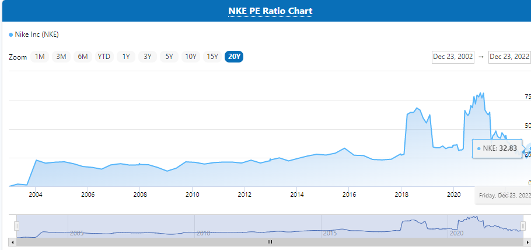Screen dimensions: 531x250
Task: Click the NKE: 32.83 tooltip value
Action: (x=497, y=148)
